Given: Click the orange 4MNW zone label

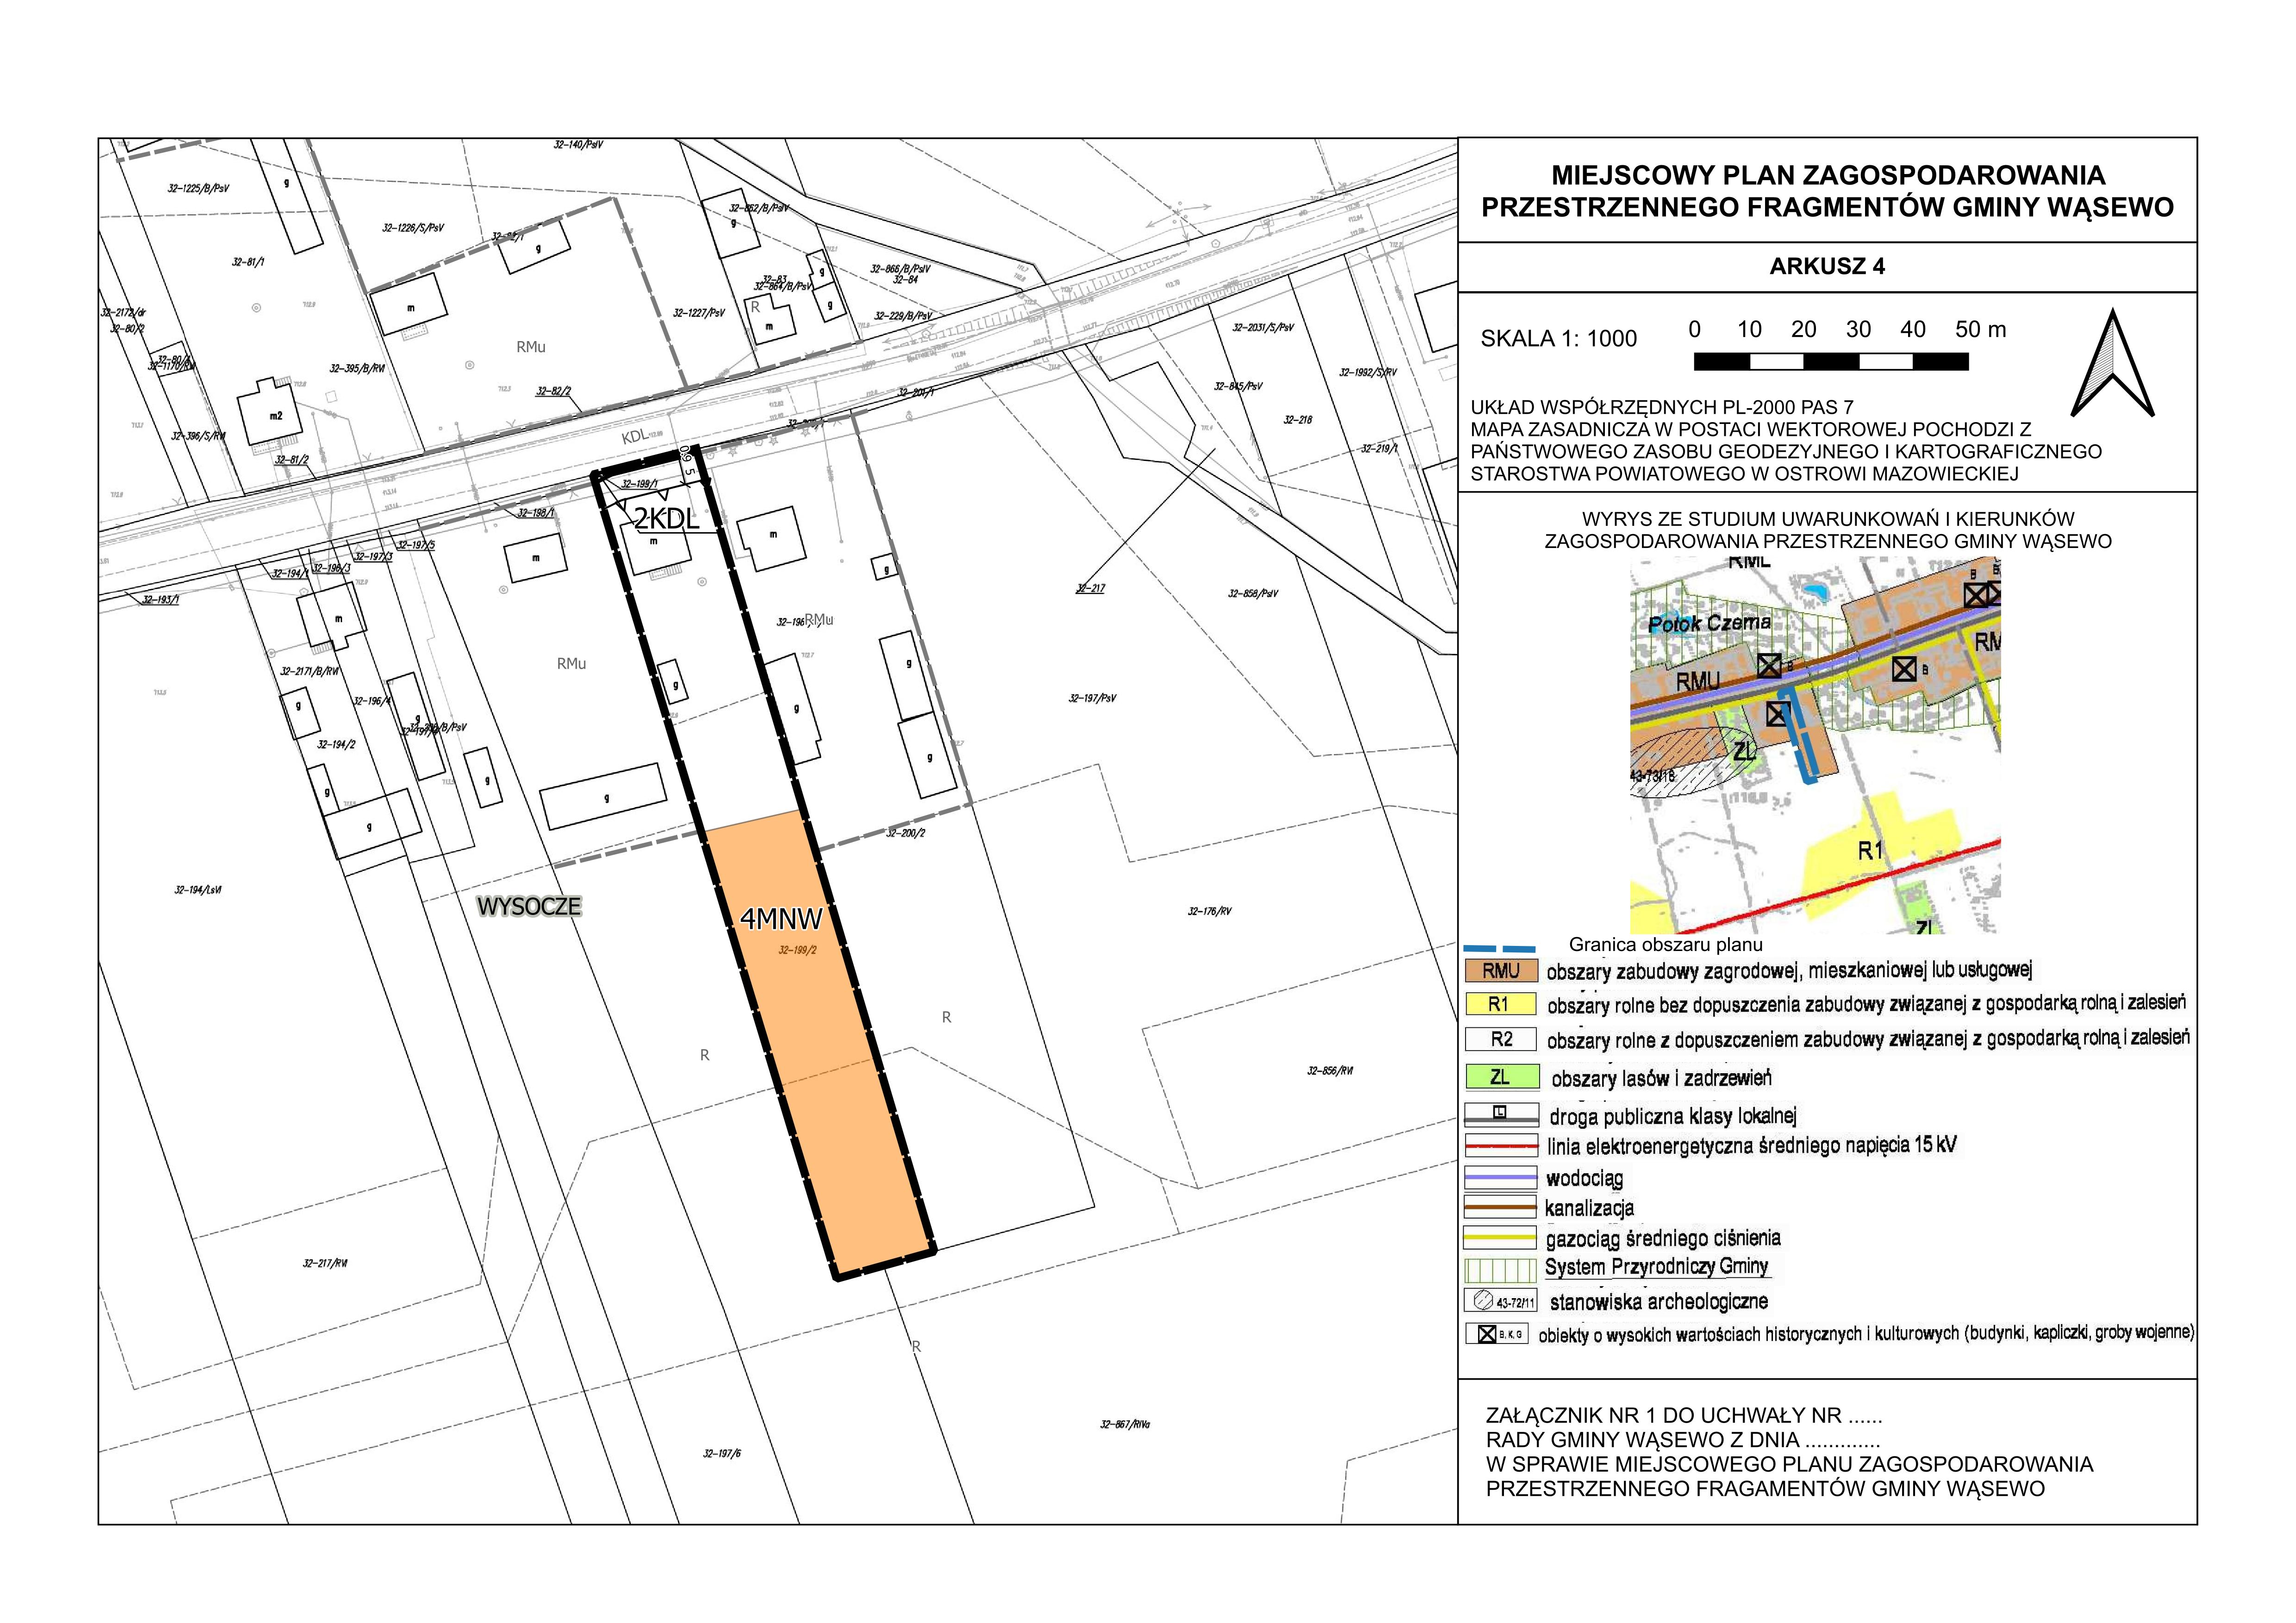Looking at the screenshot, I should pos(781,918).
